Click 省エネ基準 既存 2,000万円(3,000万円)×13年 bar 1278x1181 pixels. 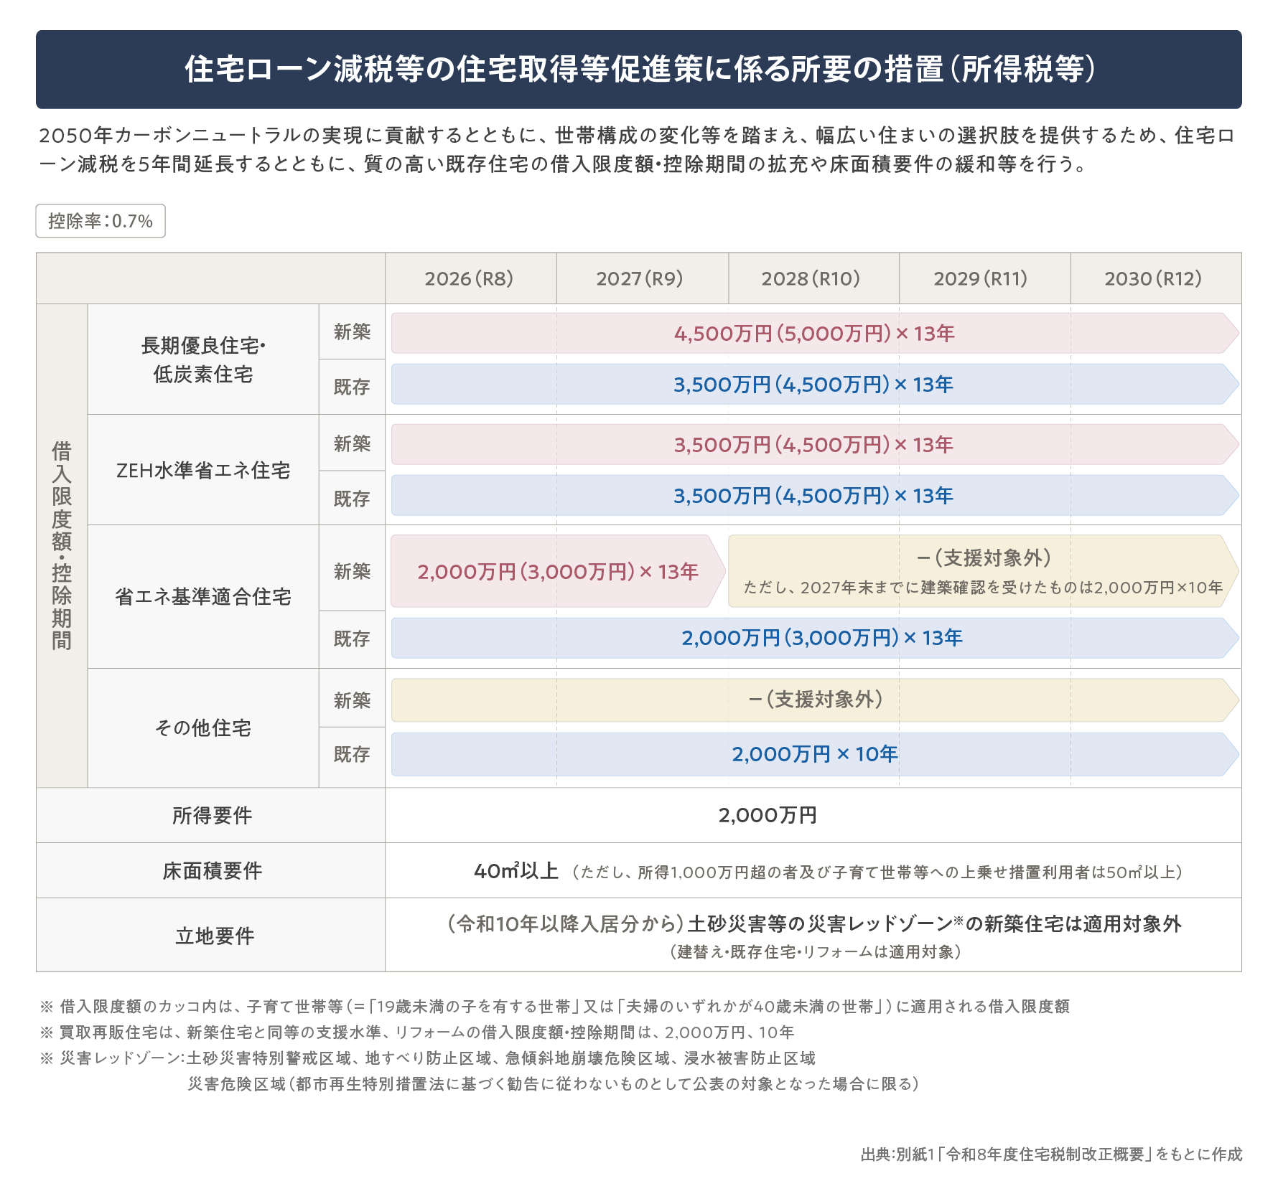pyautogui.click(x=815, y=638)
